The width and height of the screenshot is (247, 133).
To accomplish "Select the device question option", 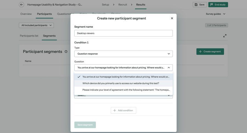I will click(121, 83).
